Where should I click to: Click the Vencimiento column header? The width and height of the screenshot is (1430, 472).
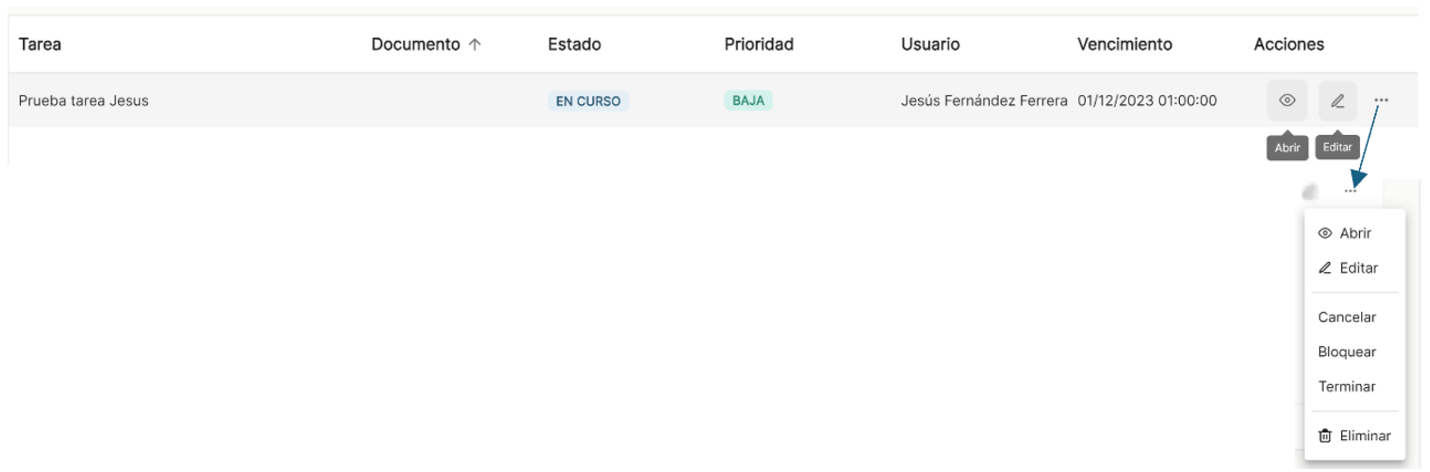click(1124, 44)
